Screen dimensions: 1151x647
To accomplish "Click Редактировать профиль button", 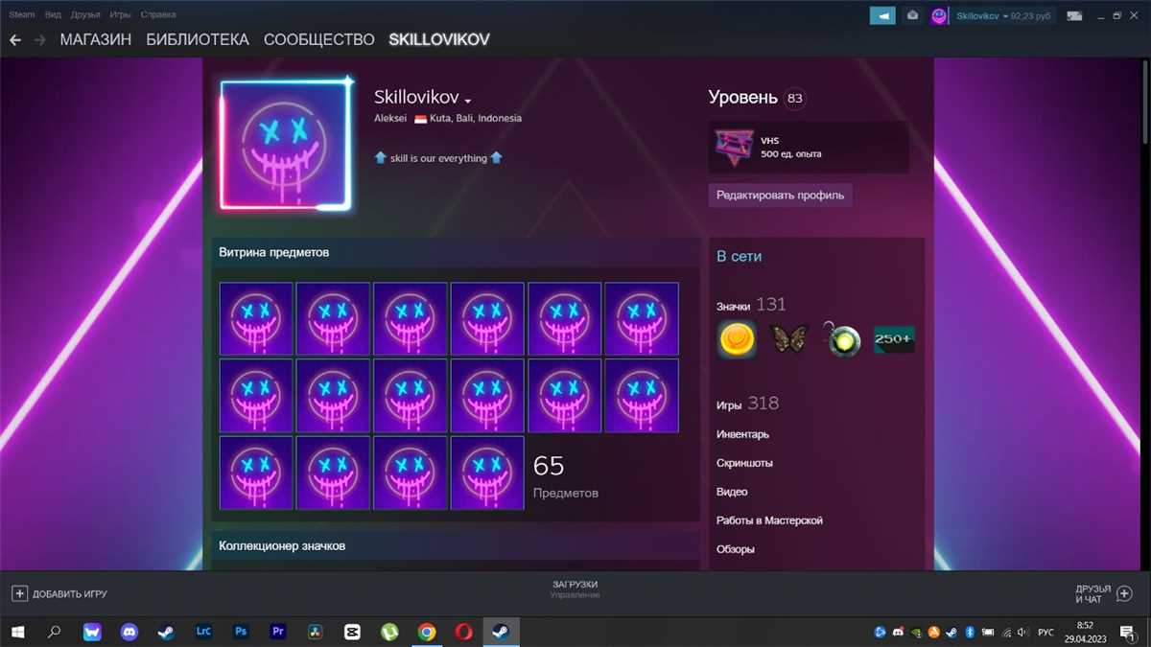I will point(781,195).
